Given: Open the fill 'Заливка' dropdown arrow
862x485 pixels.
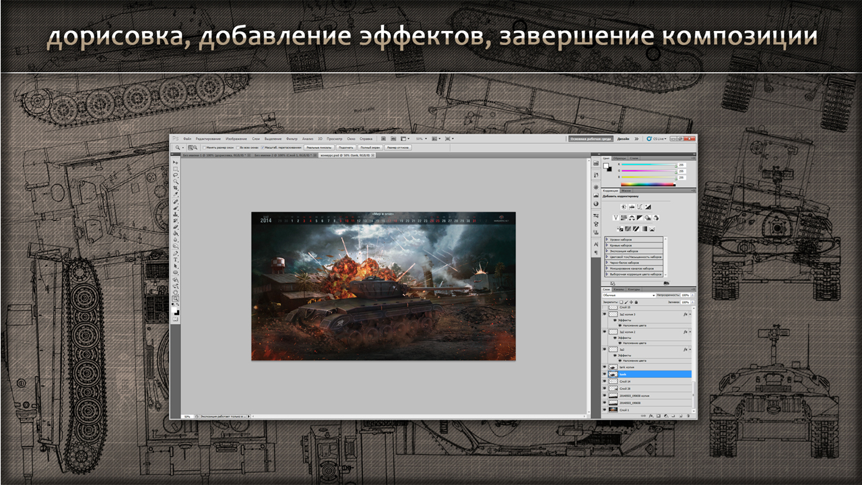Looking at the screenshot, I should tap(692, 302).
